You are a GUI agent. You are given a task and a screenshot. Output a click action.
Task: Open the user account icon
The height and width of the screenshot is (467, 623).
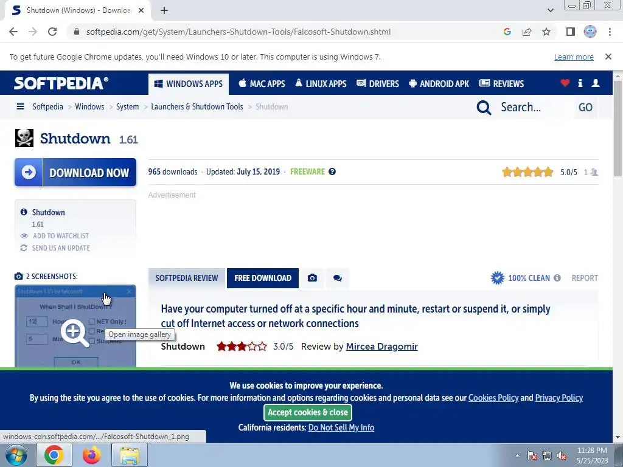pos(596,83)
